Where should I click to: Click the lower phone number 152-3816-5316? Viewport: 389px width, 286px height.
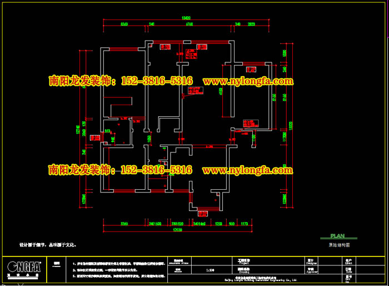click(157, 169)
